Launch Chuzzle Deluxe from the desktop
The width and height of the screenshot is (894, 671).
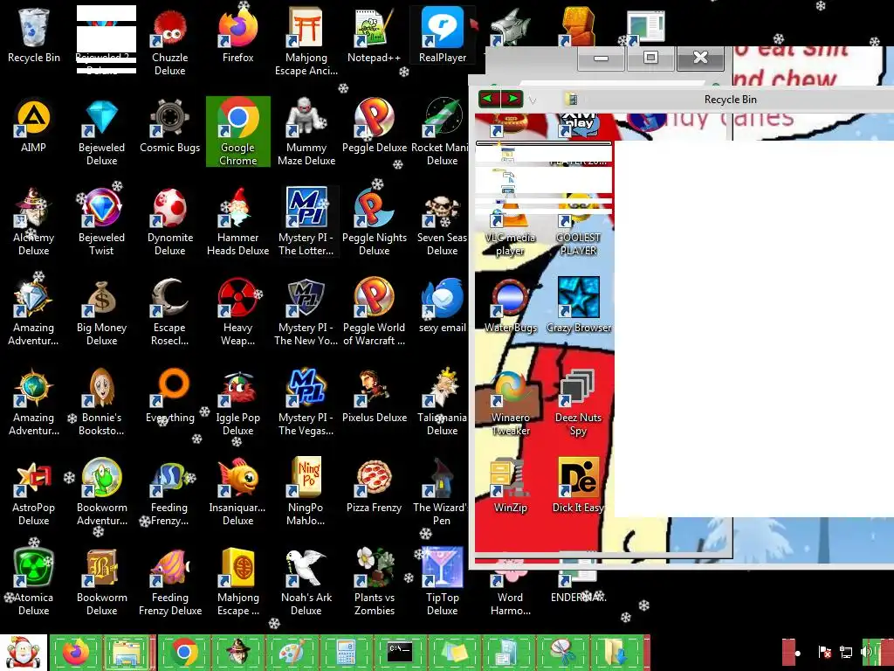(x=170, y=42)
